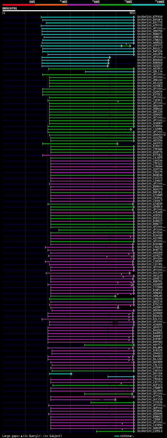Click hit label UniRef100_Q08DR7
This screenshot has height=438, width=167.
tap(150, 123)
